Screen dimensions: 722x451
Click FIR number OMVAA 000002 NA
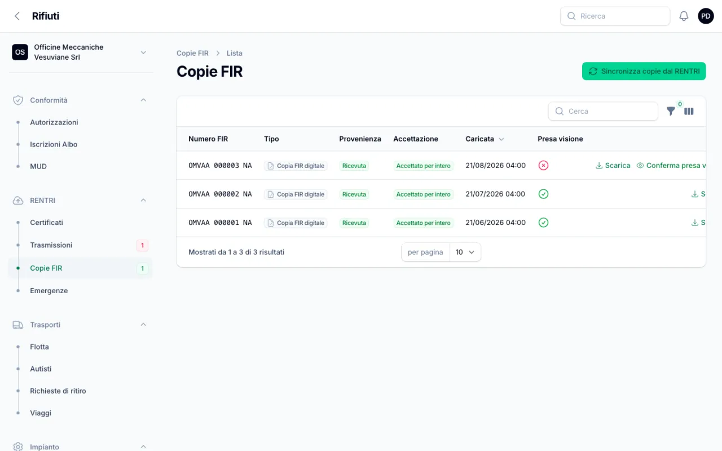[x=220, y=194]
